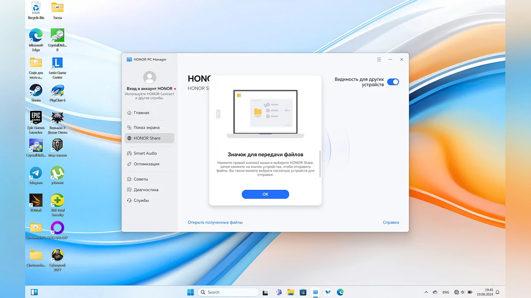Open Microsoft Teams from taskbar
The image size is (531, 298).
(x=279, y=292)
